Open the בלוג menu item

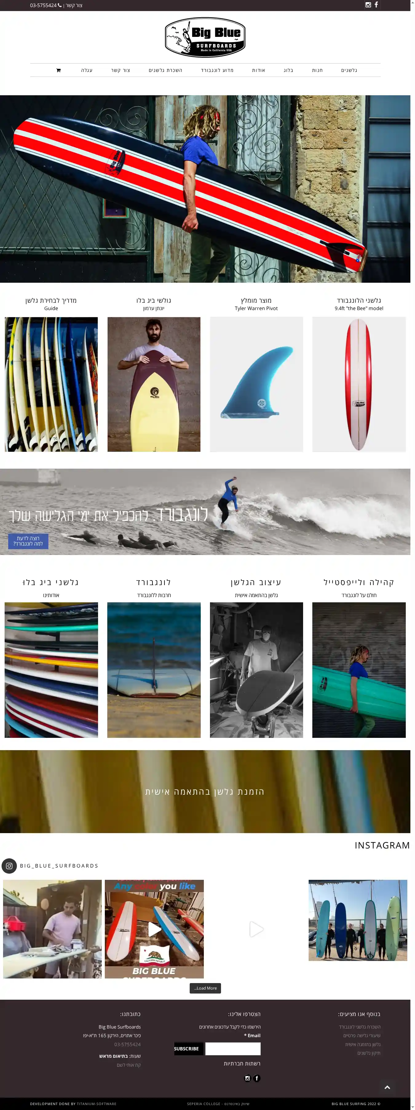(x=288, y=70)
